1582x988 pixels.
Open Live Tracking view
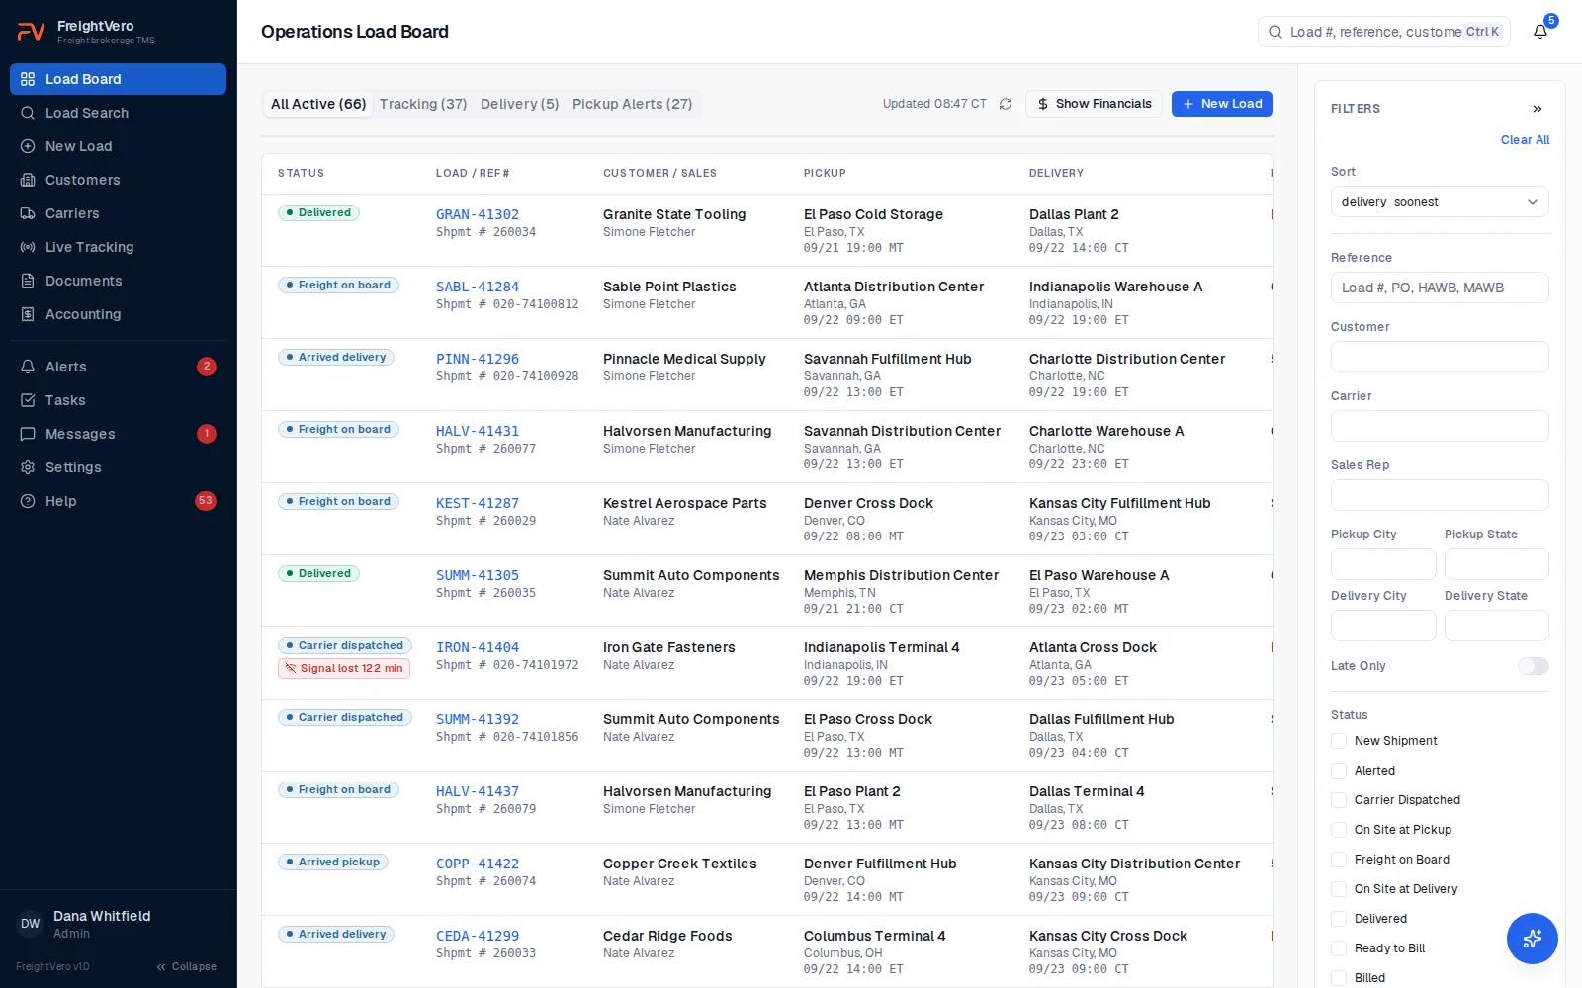tap(118, 247)
